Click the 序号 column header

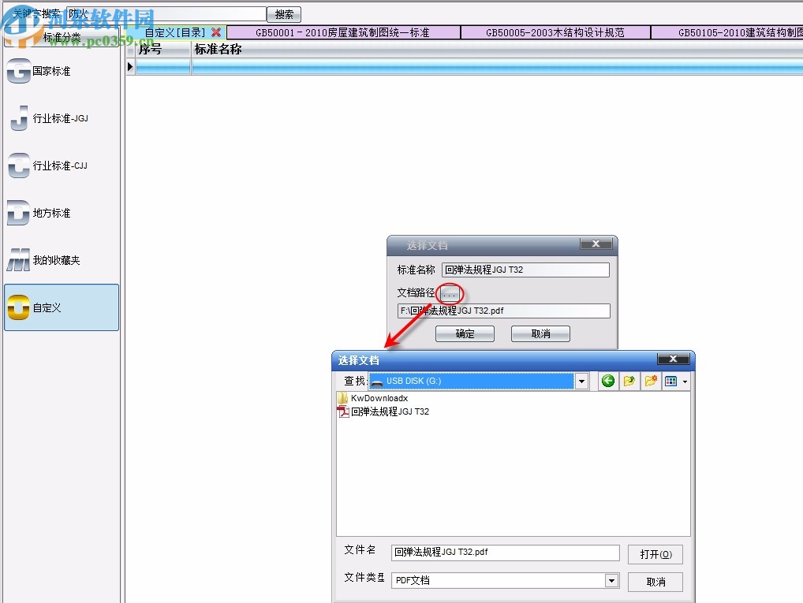[x=162, y=49]
